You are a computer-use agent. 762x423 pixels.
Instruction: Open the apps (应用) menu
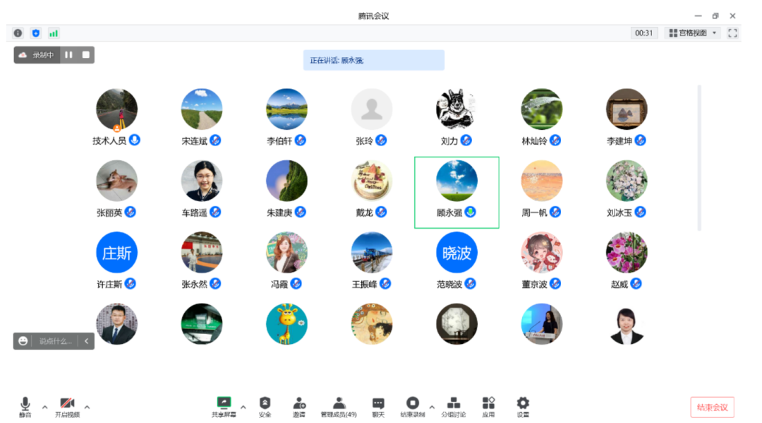coord(488,406)
